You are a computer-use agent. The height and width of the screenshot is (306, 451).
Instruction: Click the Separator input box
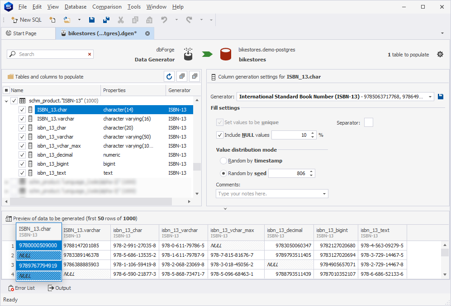coord(369,123)
